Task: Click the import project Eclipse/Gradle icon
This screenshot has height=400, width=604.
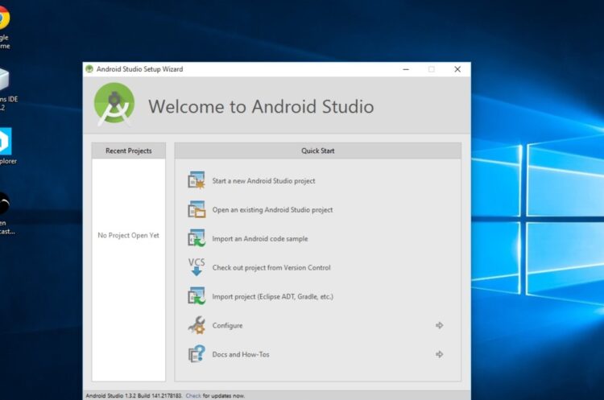Action: pos(197,296)
